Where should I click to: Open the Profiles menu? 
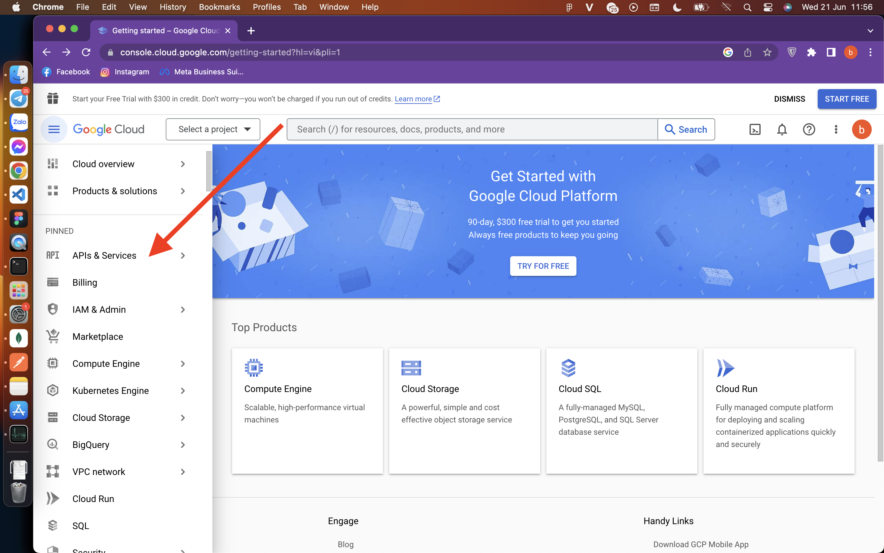click(267, 7)
